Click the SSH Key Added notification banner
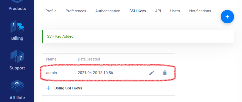Viewport: 242px width, 102px height. click(138, 36)
